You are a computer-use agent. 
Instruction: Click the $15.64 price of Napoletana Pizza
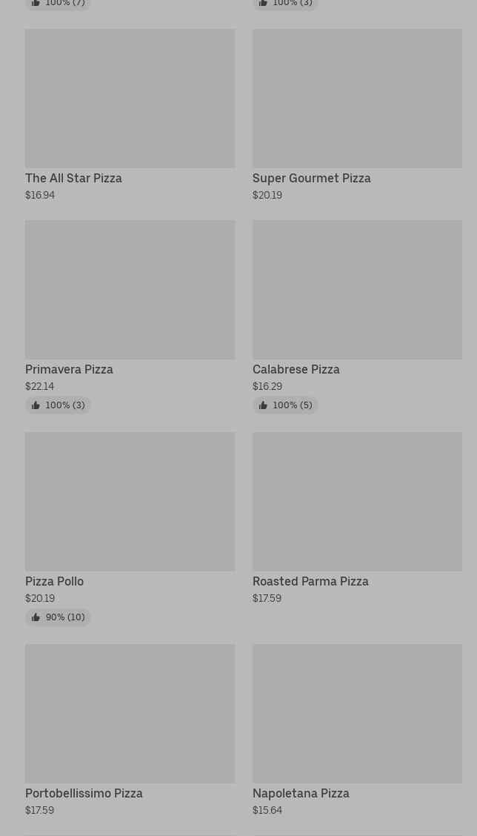pyautogui.click(x=267, y=811)
